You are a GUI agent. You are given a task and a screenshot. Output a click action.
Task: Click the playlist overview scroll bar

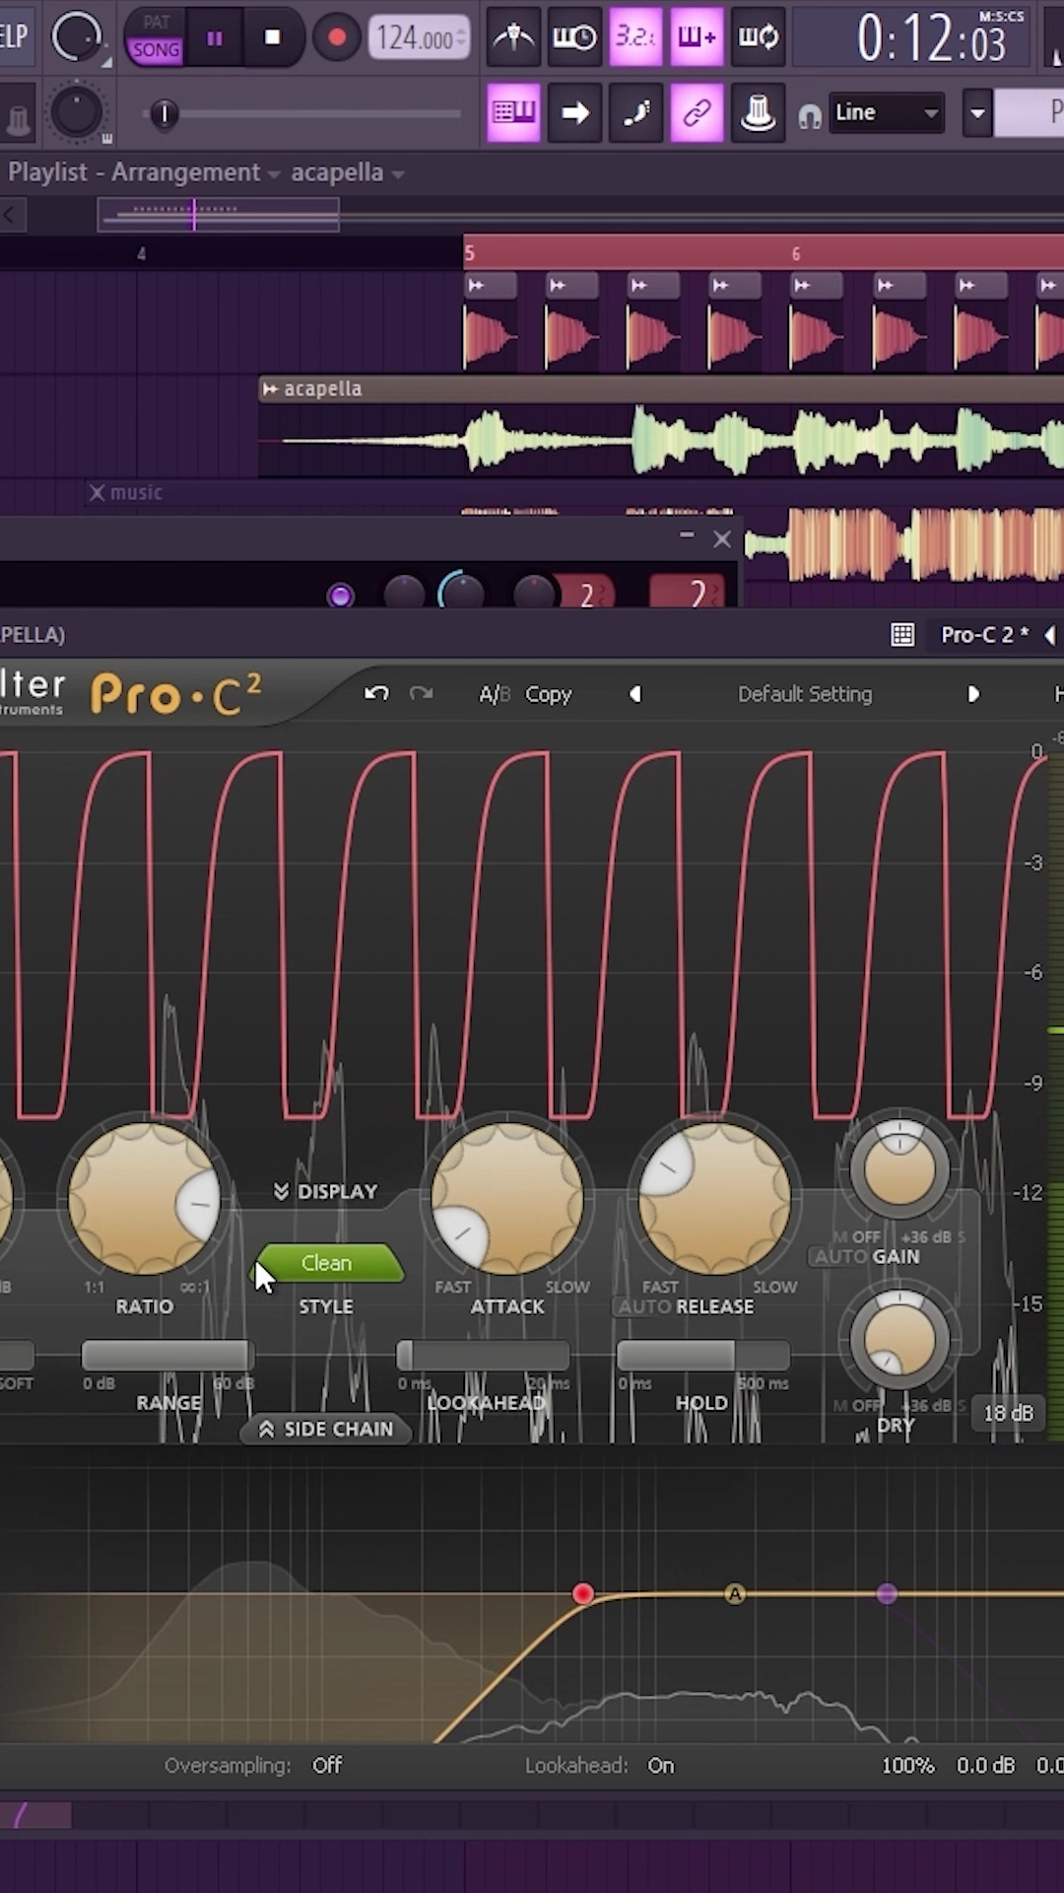click(218, 214)
